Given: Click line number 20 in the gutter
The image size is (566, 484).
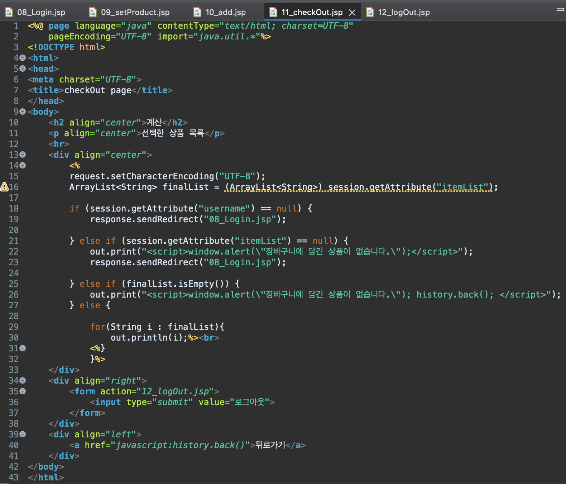Looking at the screenshot, I should point(14,230).
